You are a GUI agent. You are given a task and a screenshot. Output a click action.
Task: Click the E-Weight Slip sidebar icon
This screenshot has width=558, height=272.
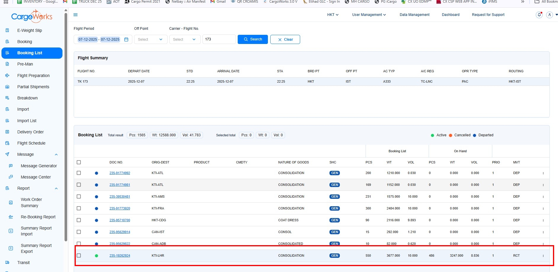click(x=7, y=30)
